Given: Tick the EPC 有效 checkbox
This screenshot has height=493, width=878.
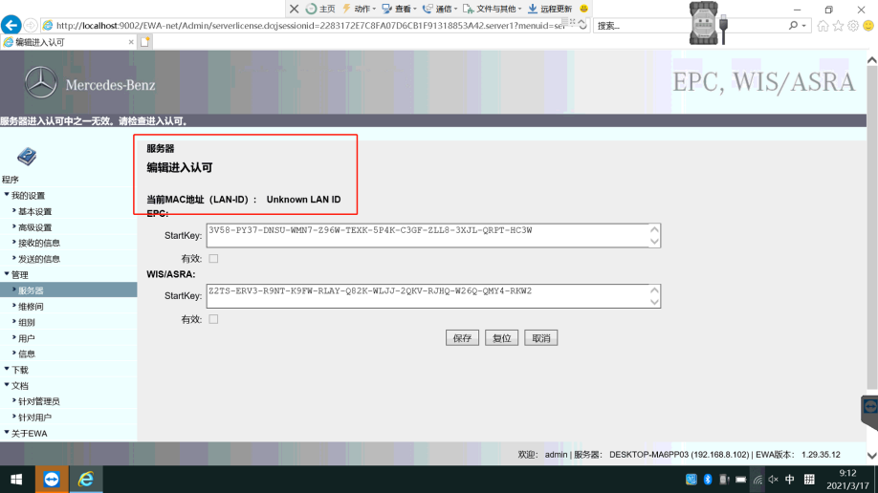Looking at the screenshot, I should point(213,259).
